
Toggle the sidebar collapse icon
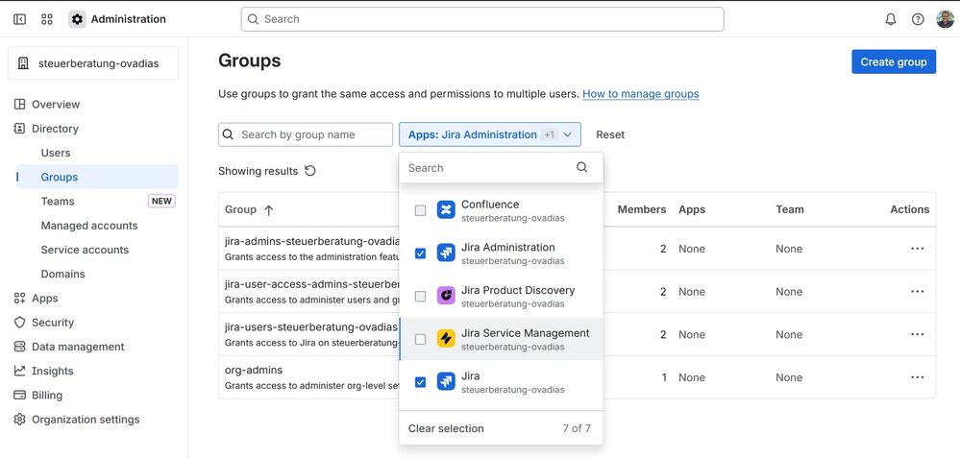tap(19, 19)
